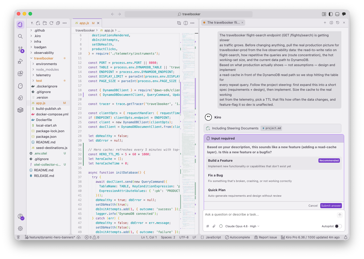Split the editor to the right
This screenshot has height=259, width=364.
186,23
